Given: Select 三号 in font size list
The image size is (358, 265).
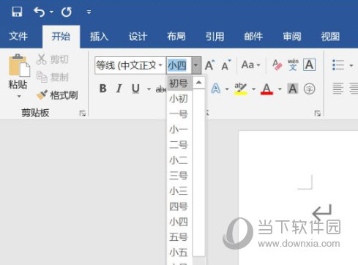Looking at the screenshot, I should pos(179,176).
